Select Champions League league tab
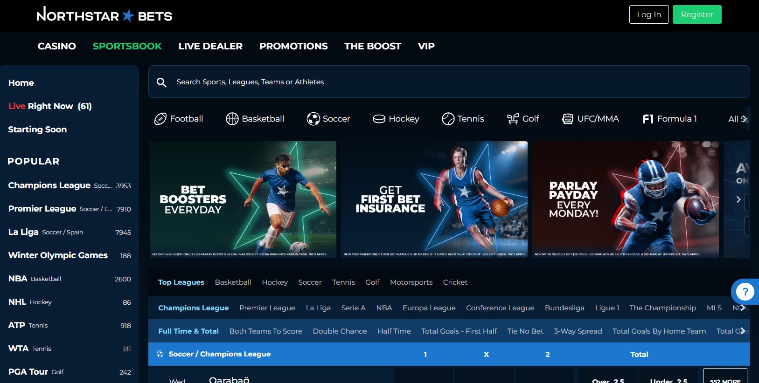 [193, 308]
